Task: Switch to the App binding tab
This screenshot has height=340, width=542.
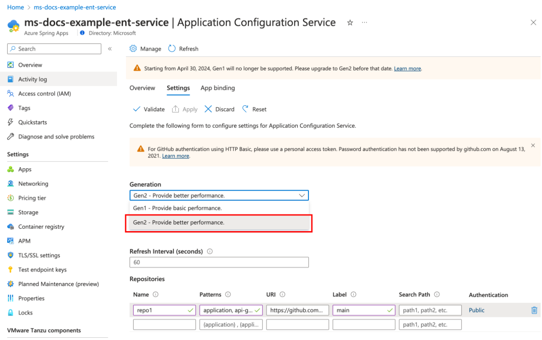Action: (218, 88)
